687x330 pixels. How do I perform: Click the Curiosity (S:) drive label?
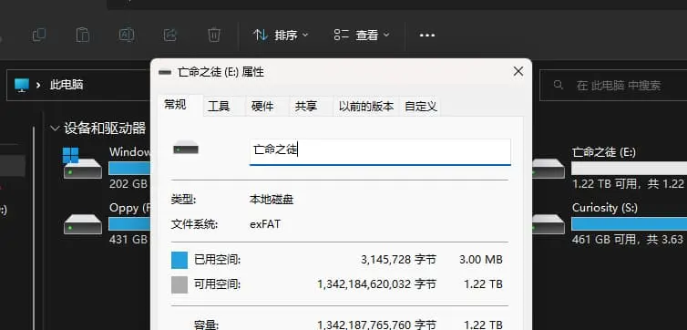click(x=605, y=208)
